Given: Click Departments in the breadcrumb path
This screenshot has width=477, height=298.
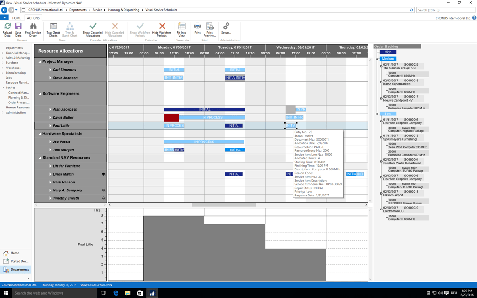Looking at the screenshot, I should point(78,10).
